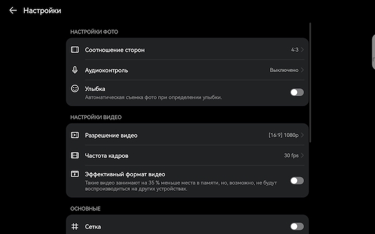
Task: Click the aspect ratio film-frame icon
Action: pyautogui.click(x=75, y=50)
